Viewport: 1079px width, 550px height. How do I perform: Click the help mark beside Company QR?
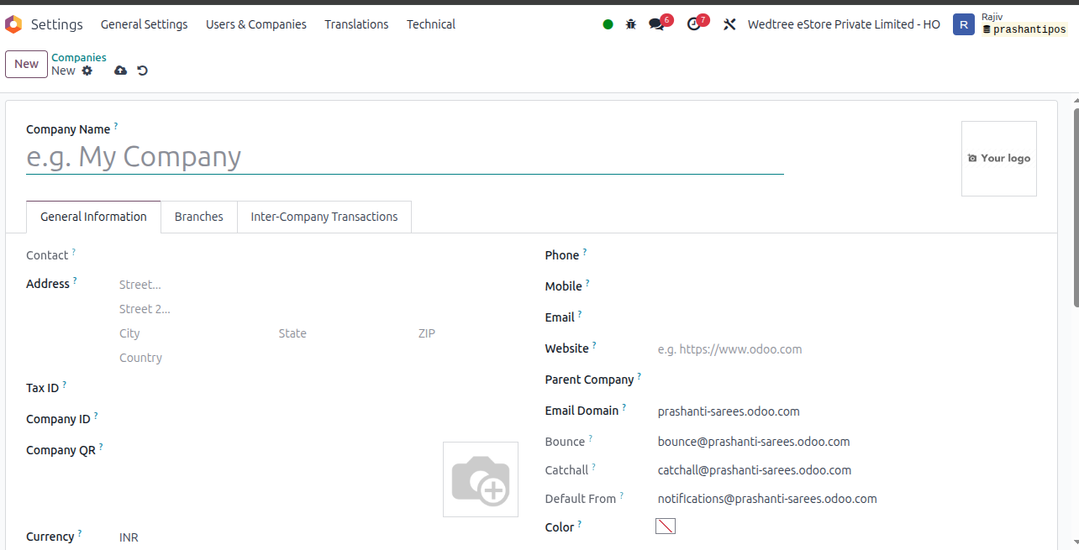[101, 447]
